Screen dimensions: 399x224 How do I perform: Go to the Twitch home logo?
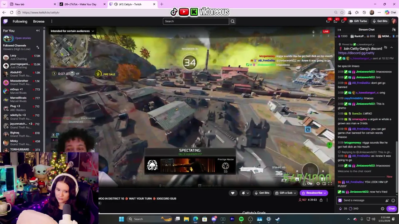(x=5, y=21)
